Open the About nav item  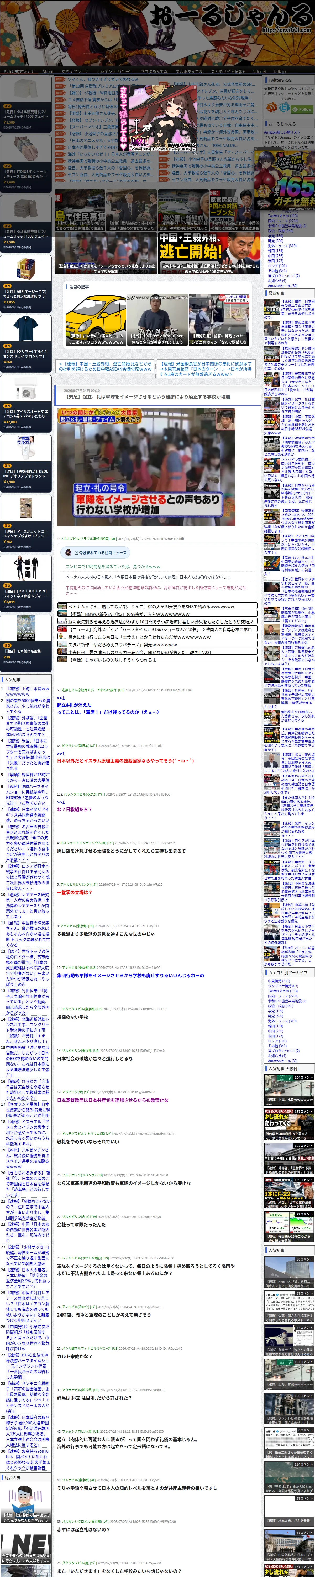click(48, 72)
